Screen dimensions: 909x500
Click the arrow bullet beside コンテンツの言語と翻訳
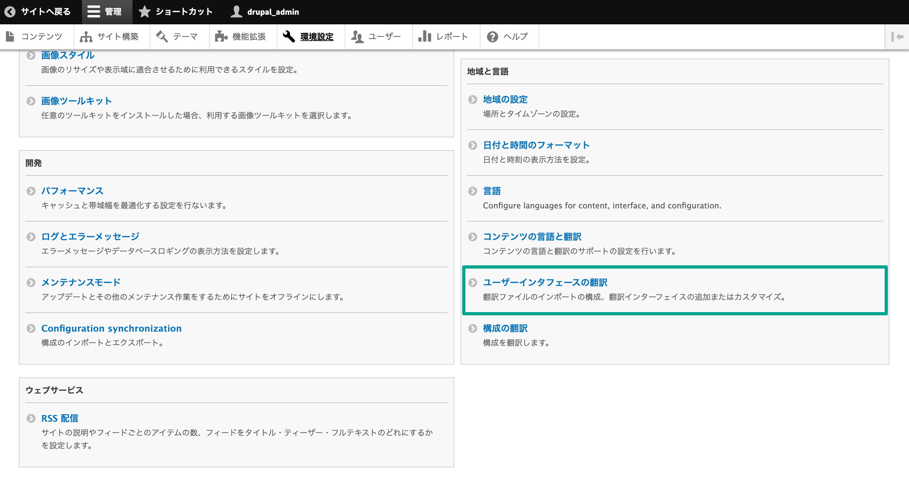click(472, 237)
